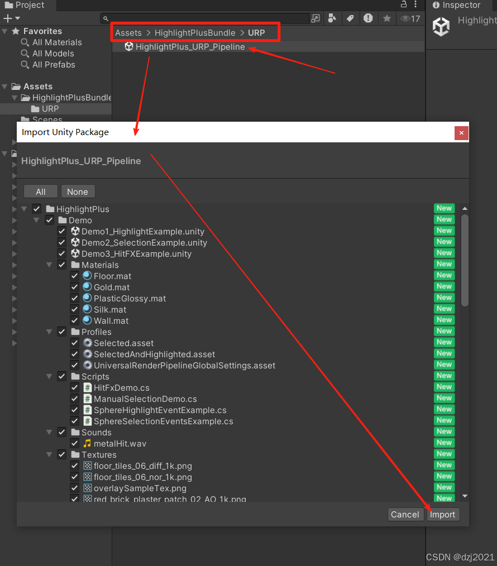Click the PlasticGlossy.mat material icon
This screenshot has height=566, width=497.
[87, 298]
